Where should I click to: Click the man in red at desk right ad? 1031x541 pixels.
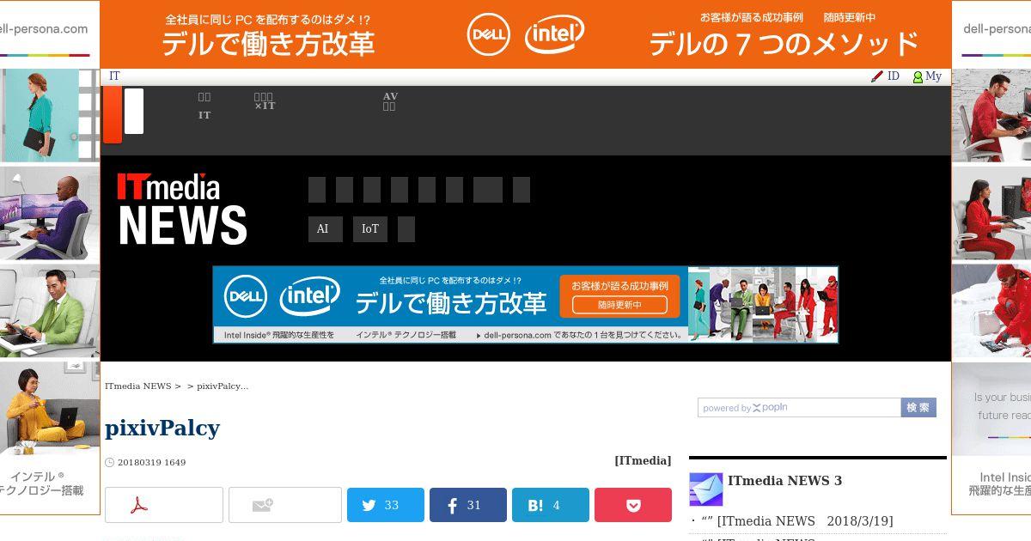click(991, 115)
